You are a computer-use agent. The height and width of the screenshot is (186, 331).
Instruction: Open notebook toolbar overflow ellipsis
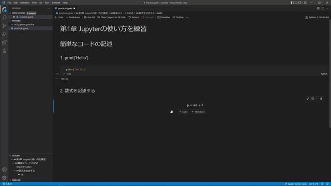tap(187, 17)
